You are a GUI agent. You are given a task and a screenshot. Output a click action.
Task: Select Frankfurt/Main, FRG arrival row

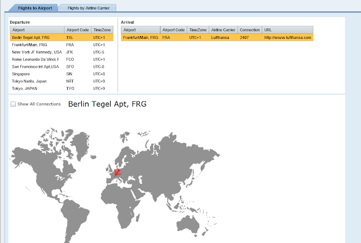(217, 38)
